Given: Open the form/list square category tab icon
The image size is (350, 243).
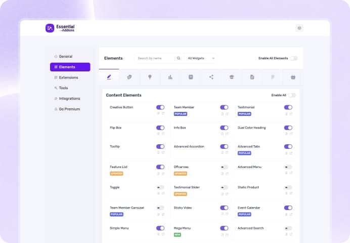Looking at the screenshot, I should pyautogui.click(x=191, y=77).
